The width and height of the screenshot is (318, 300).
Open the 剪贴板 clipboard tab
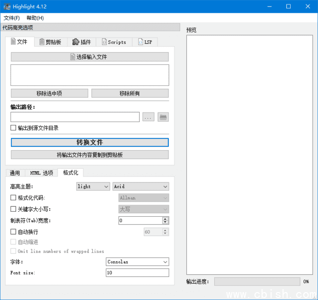(x=50, y=42)
